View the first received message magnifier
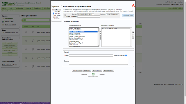The width and height of the screenshot is (186, 104). click(x=33, y=32)
